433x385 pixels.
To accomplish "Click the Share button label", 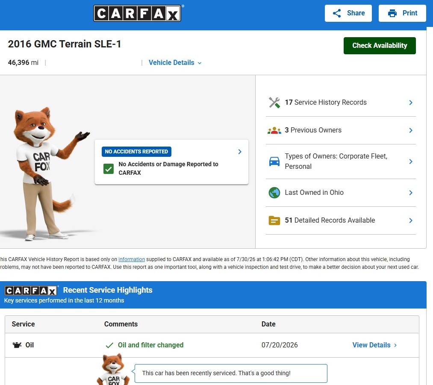I will pos(356,13).
